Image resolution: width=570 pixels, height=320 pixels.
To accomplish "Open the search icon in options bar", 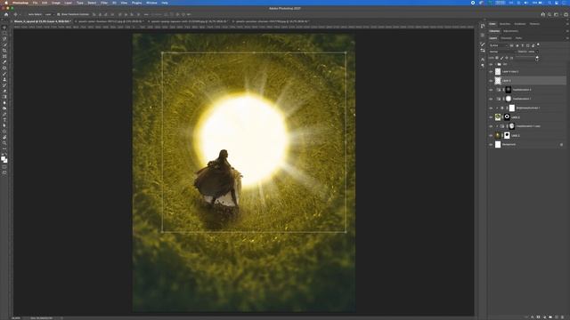I will [x=550, y=14].
